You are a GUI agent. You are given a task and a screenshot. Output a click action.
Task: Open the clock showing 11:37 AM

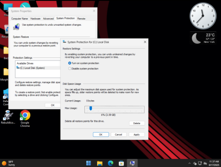214,163
